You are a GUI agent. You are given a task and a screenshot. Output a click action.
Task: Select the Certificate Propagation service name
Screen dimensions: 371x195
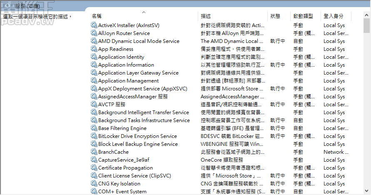click(125, 168)
